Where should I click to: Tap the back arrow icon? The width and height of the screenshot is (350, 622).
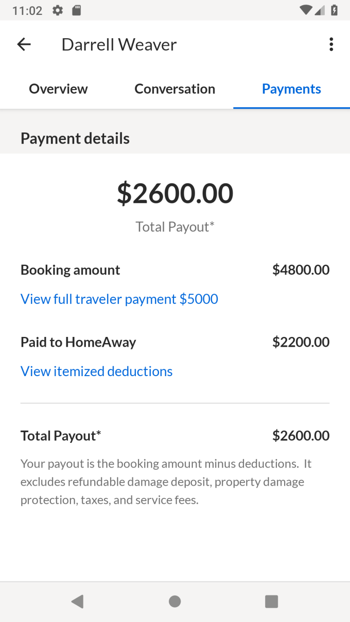pyautogui.click(x=24, y=45)
